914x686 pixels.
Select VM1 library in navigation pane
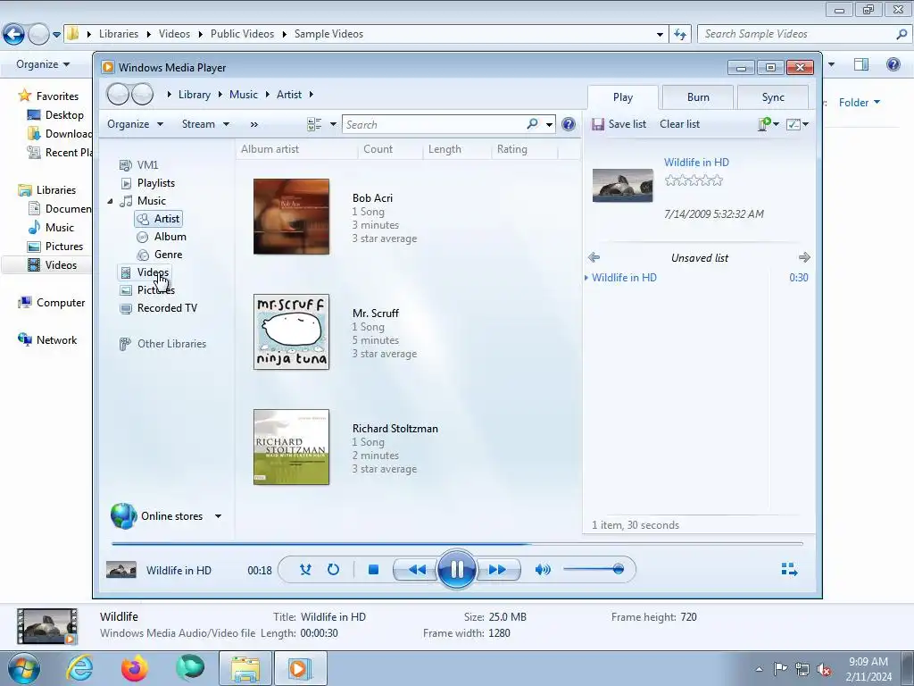click(139, 165)
